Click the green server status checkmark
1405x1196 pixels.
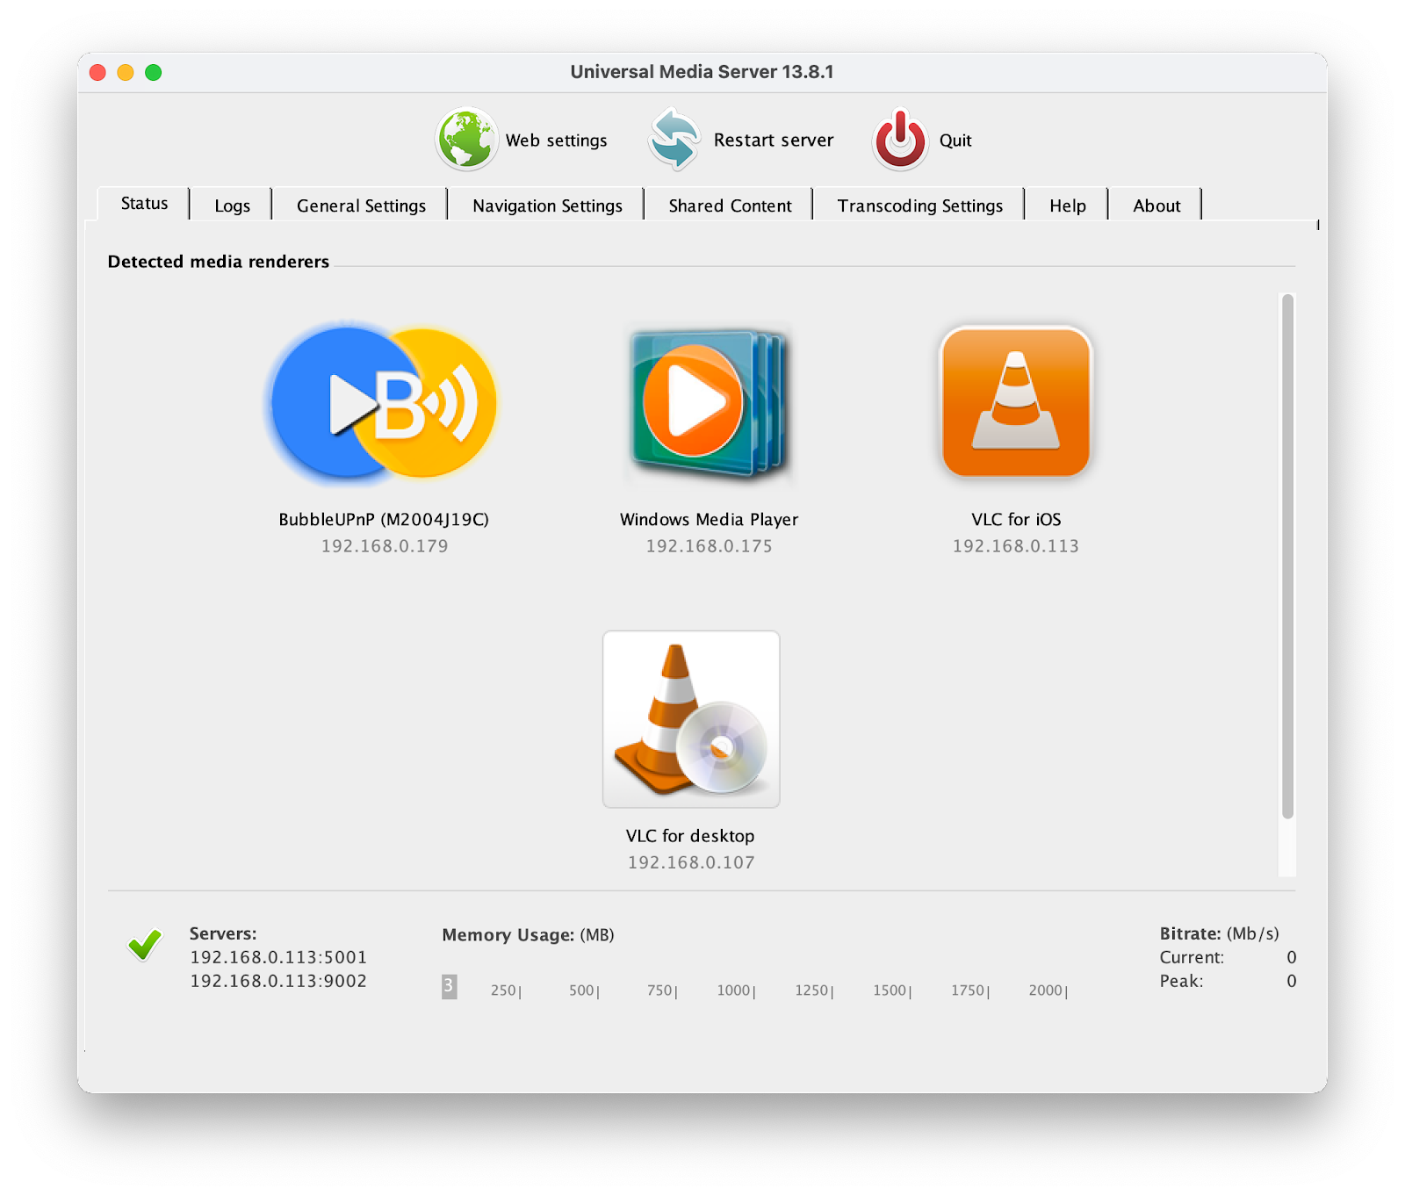(145, 946)
